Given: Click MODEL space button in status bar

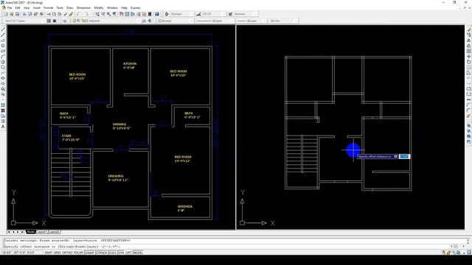Looking at the screenshot, I should click(138, 252).
